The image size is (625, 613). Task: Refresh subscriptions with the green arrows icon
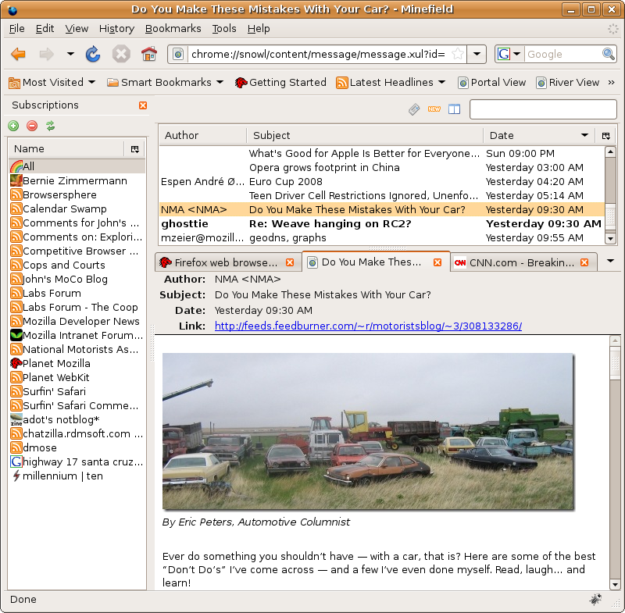(x=51, y=126)
